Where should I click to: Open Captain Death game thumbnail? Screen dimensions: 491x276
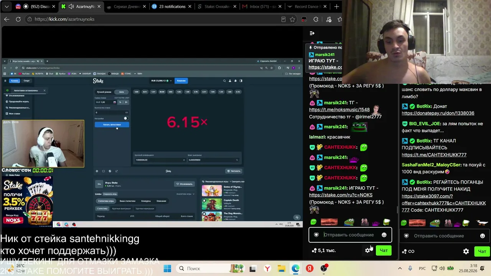(x=211, y=203)
